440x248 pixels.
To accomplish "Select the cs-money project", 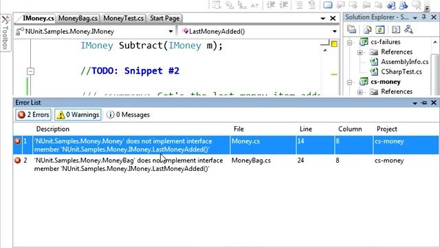I will pos(385,82).
